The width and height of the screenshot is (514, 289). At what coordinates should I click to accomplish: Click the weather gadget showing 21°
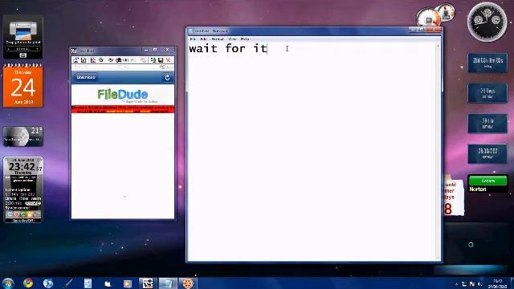click(23, 136)
